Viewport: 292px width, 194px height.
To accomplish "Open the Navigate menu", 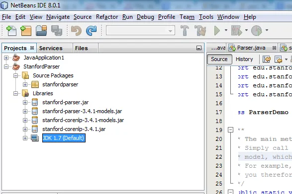I will (x=58, y=17).
